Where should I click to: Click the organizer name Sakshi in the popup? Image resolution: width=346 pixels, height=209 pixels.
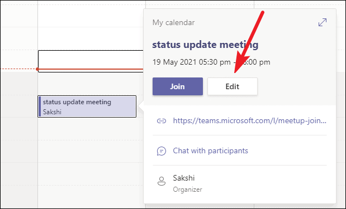click(183, 178)
